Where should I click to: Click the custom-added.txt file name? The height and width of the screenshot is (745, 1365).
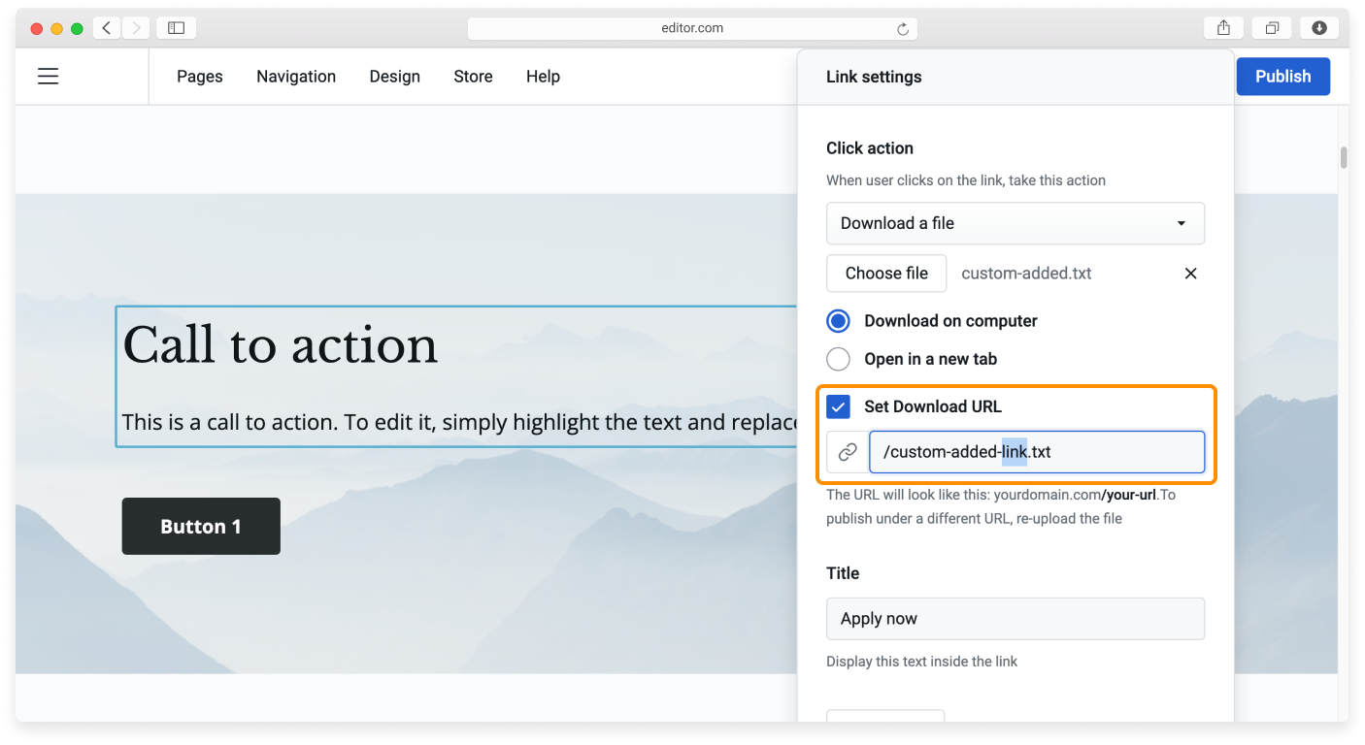1026,274
